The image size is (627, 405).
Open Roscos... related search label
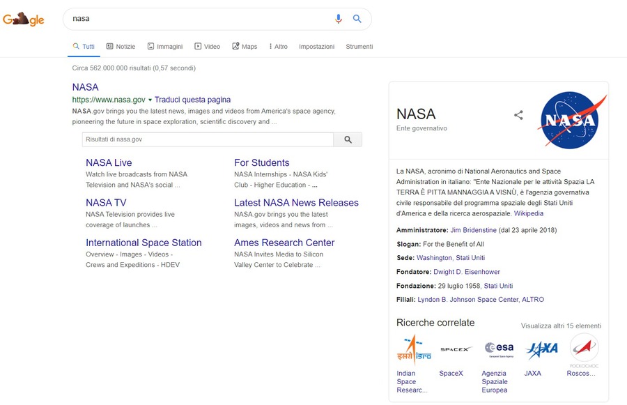coord(581,374)
